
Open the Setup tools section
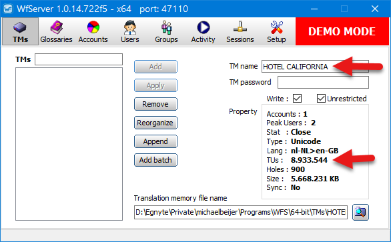coord(276,31)
